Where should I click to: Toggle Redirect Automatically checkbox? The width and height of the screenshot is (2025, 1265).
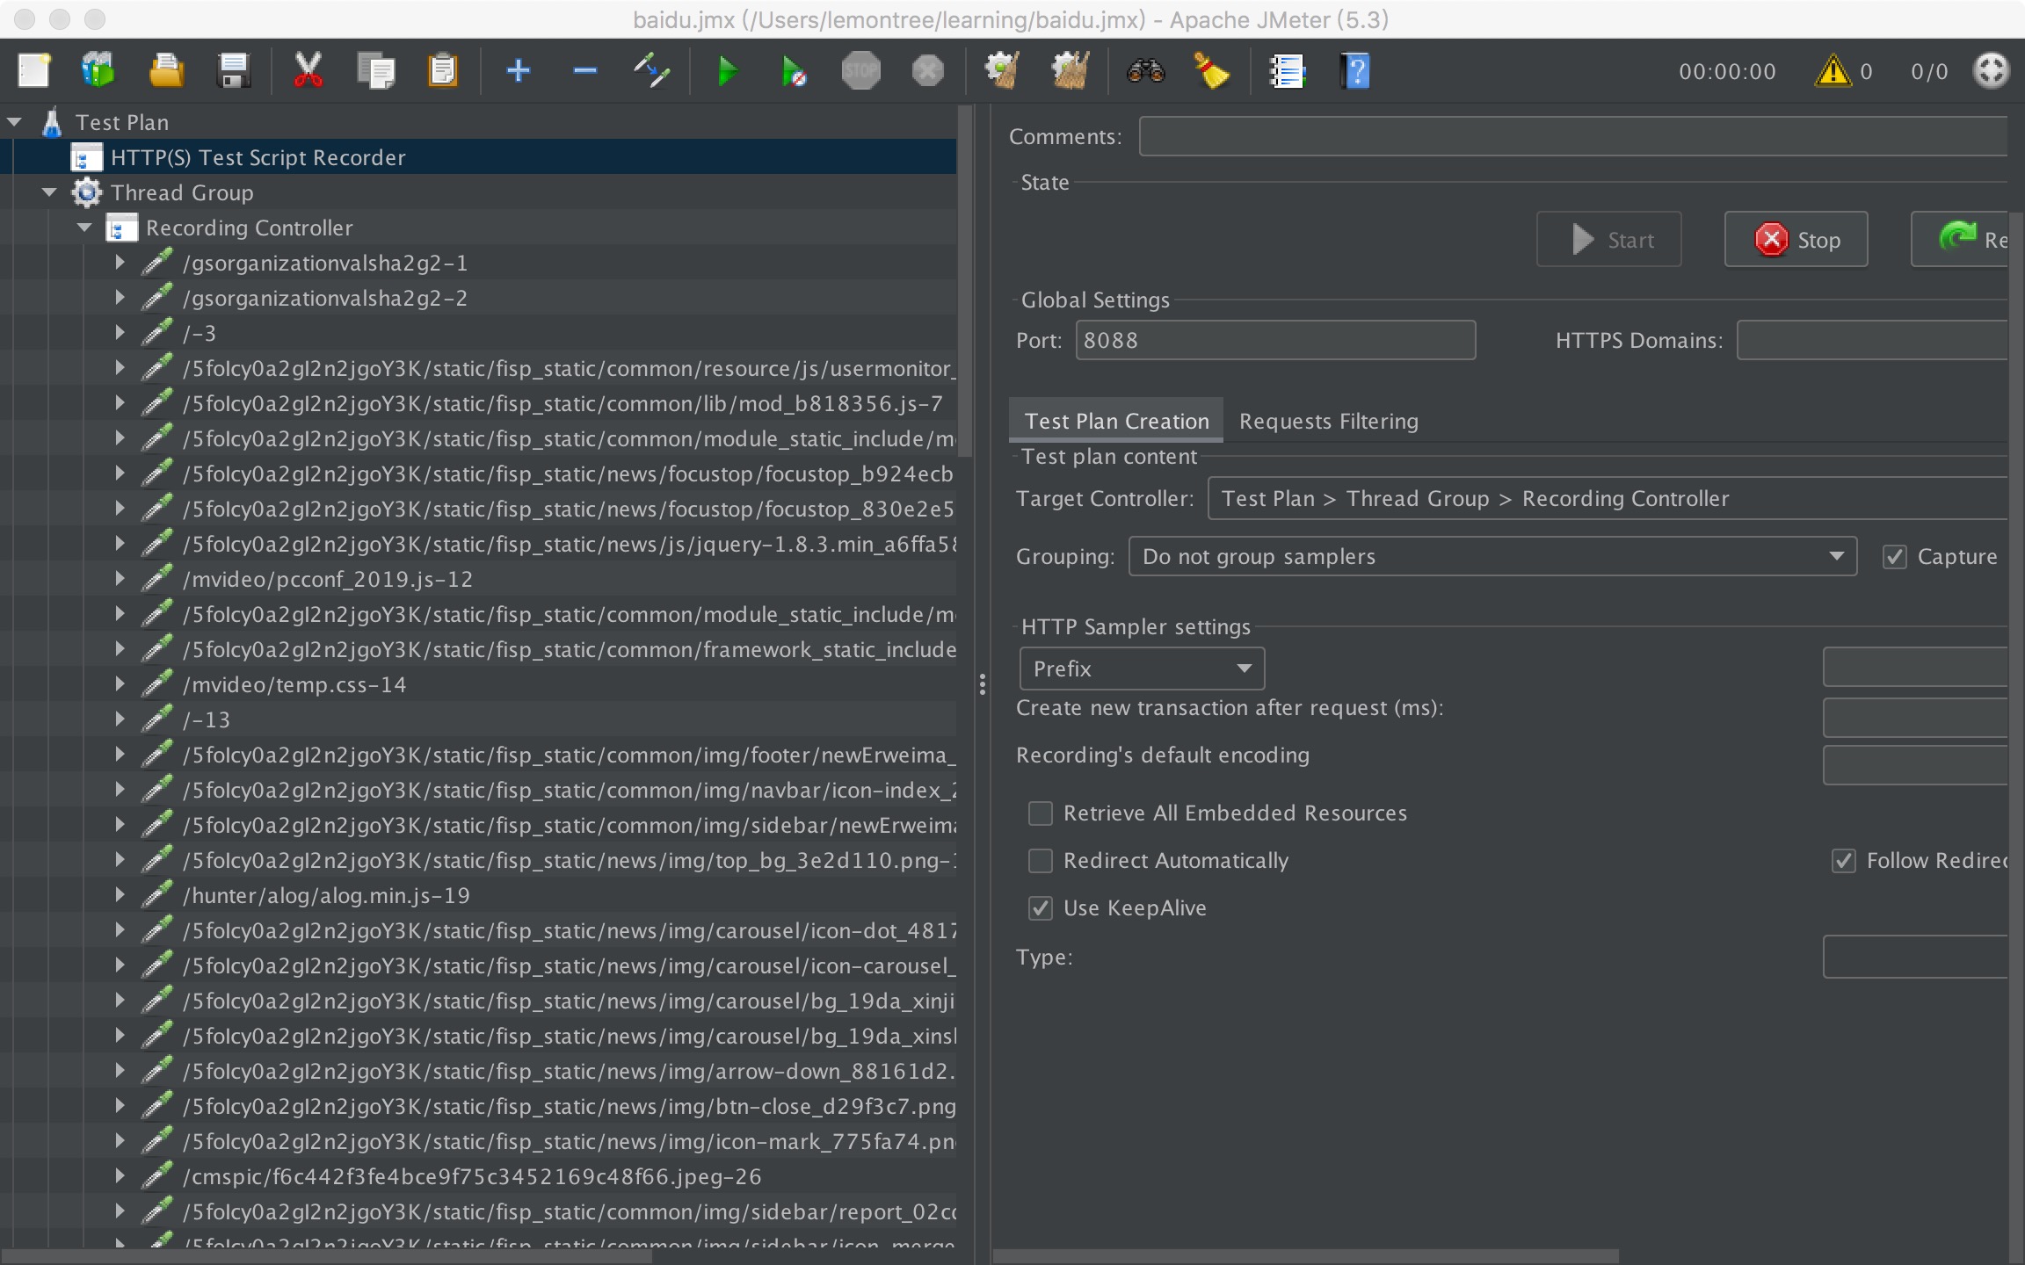pyautogui.click(x=1041, y=861)
